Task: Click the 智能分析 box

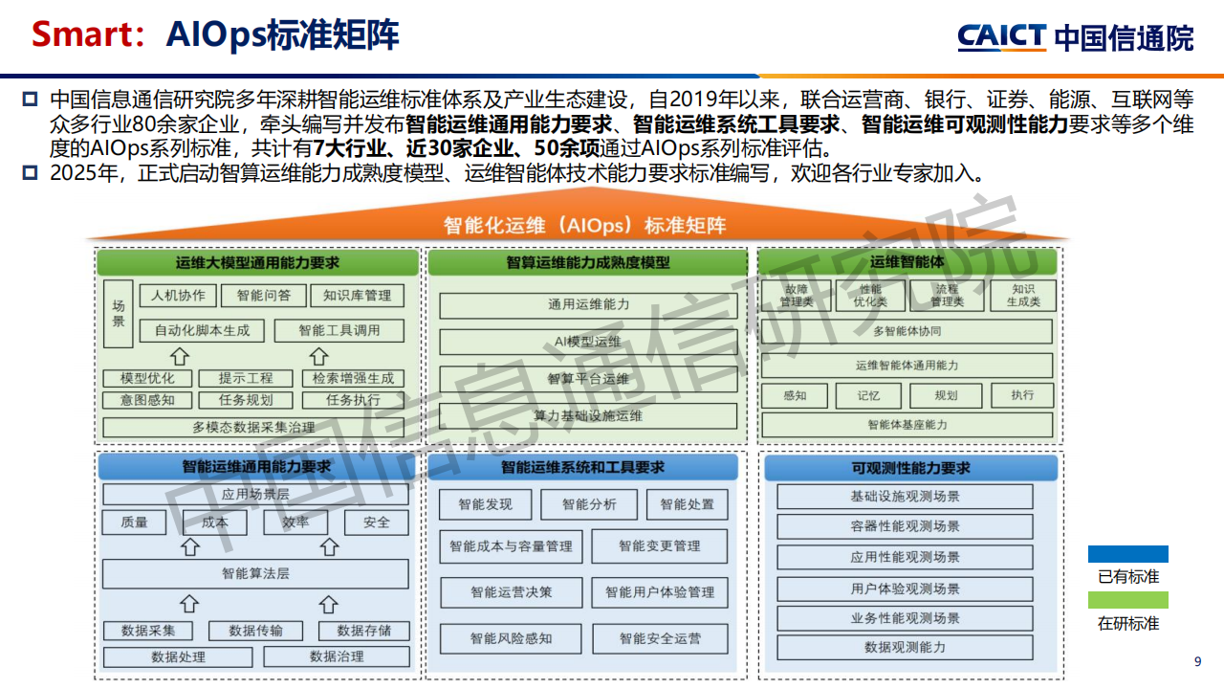Action: [x=589, y=504]
